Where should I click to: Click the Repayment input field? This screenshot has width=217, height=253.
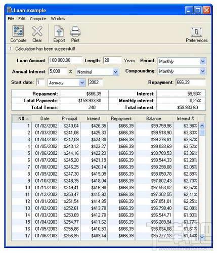(x=191, y=82)
